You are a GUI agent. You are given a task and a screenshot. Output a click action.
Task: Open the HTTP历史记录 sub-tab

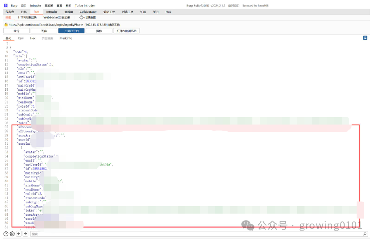pos(27,17)
